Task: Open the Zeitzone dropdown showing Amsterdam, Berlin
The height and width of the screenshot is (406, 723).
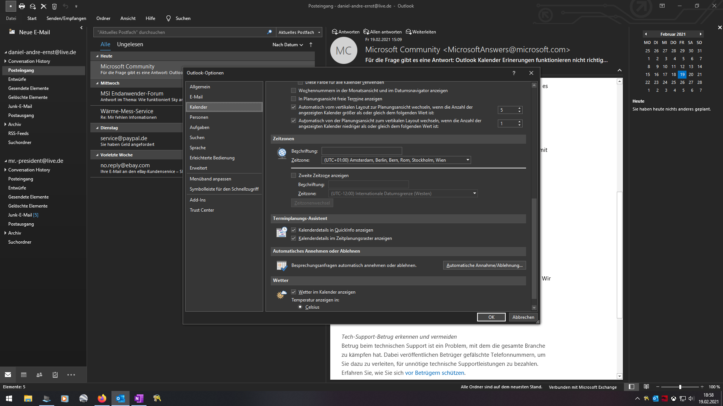Action: [x=396, y=160]
